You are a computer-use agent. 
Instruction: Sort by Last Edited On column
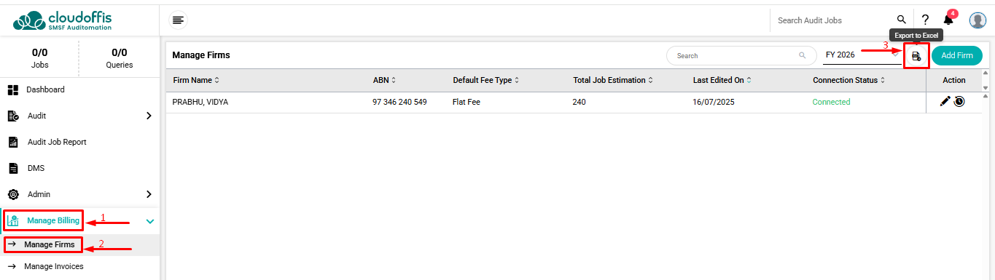point(722,80)
